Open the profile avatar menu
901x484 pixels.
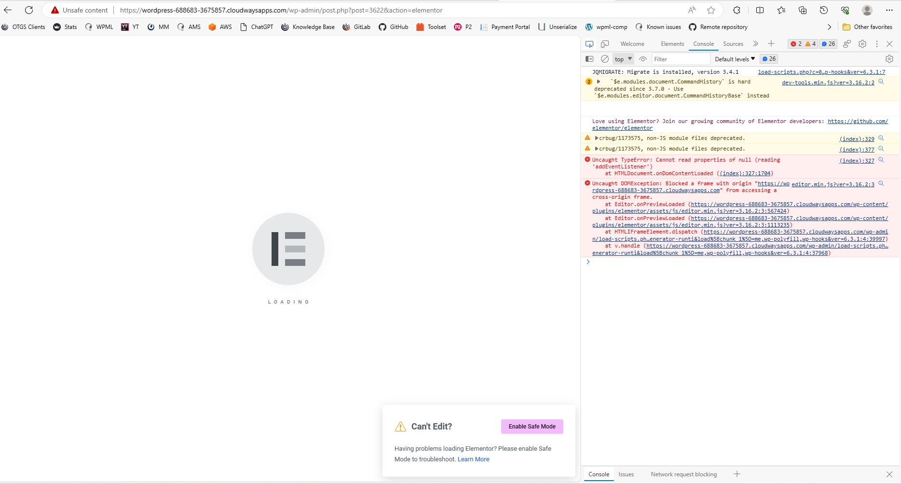tap(867, 10)
